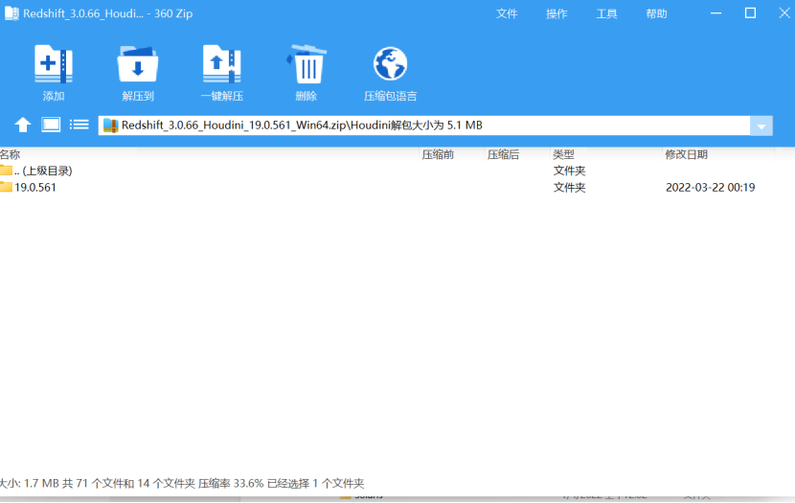Image resolution: width=795 pixels, height=503 pixels.
Task: Click the archive path address field
Action: coord(424,126)
